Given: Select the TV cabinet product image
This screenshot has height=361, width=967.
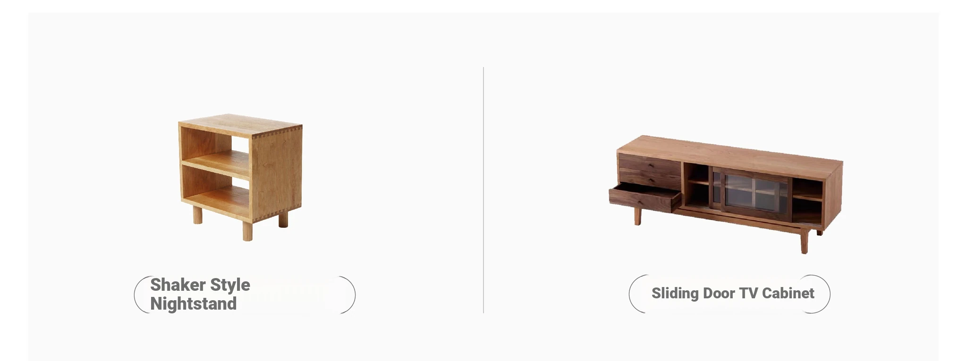Looking at the screenshot, I should pos(726,195).
